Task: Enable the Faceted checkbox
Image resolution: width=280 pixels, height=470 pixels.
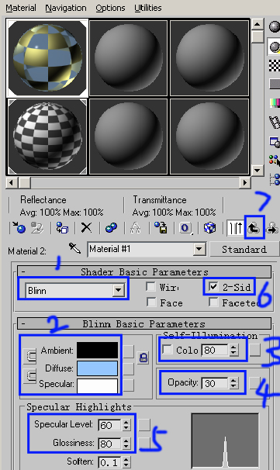Action: [213, 302]
